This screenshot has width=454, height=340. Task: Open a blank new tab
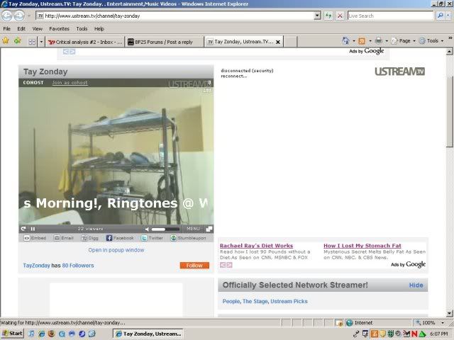291,42
